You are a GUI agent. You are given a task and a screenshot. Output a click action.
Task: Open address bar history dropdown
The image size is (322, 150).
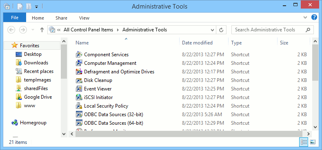213,30
